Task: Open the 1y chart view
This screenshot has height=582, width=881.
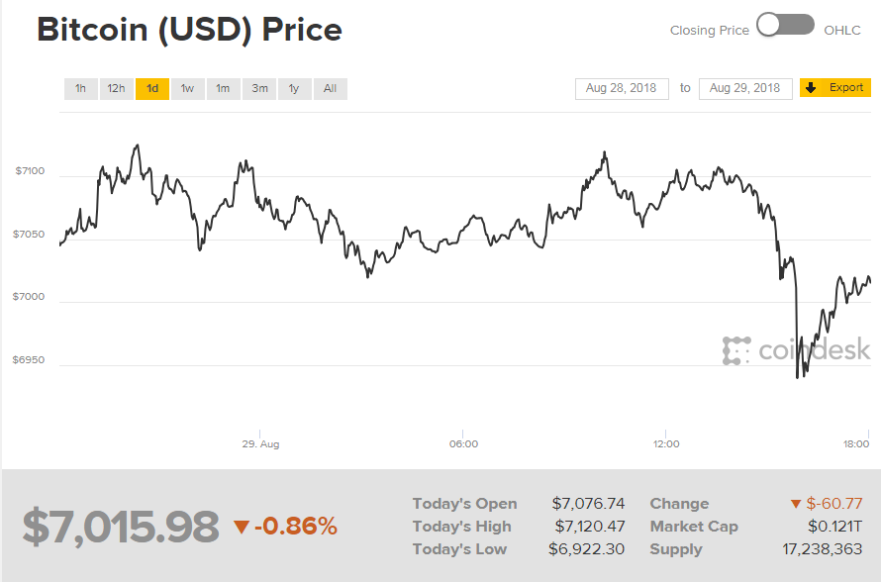Action: pos(294,88)
